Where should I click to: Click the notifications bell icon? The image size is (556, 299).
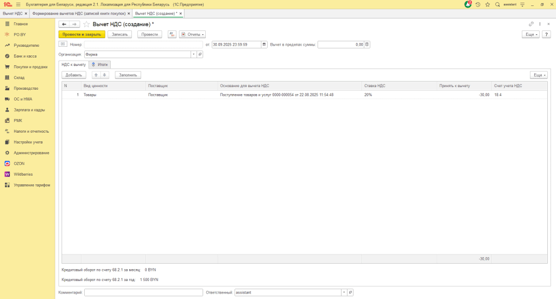pos(468,4)
